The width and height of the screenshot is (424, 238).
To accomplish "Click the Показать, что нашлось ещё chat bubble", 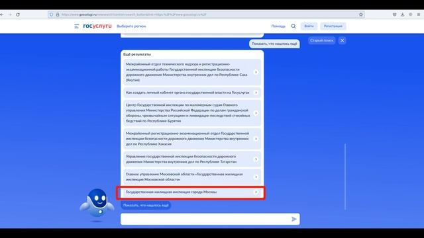I will point(274,44).
